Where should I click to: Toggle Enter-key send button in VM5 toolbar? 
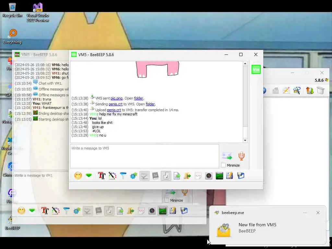point(166,176)
